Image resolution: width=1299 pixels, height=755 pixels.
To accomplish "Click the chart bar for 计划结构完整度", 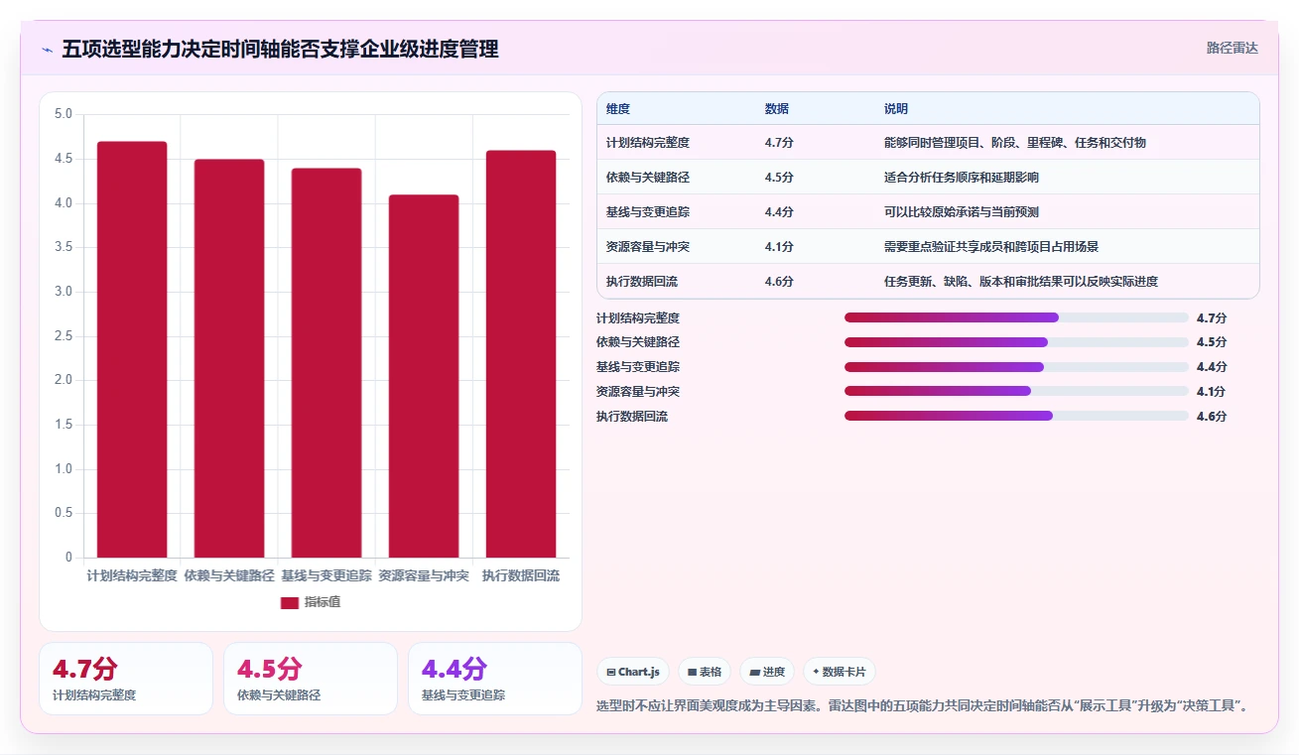I will click(x=132, y=349).
